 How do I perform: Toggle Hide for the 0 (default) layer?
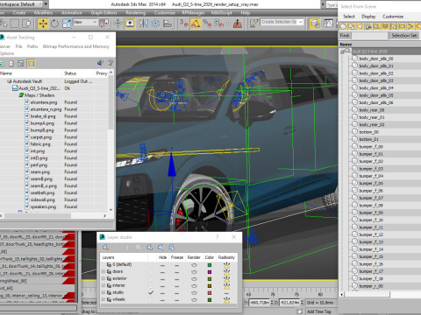162,265
